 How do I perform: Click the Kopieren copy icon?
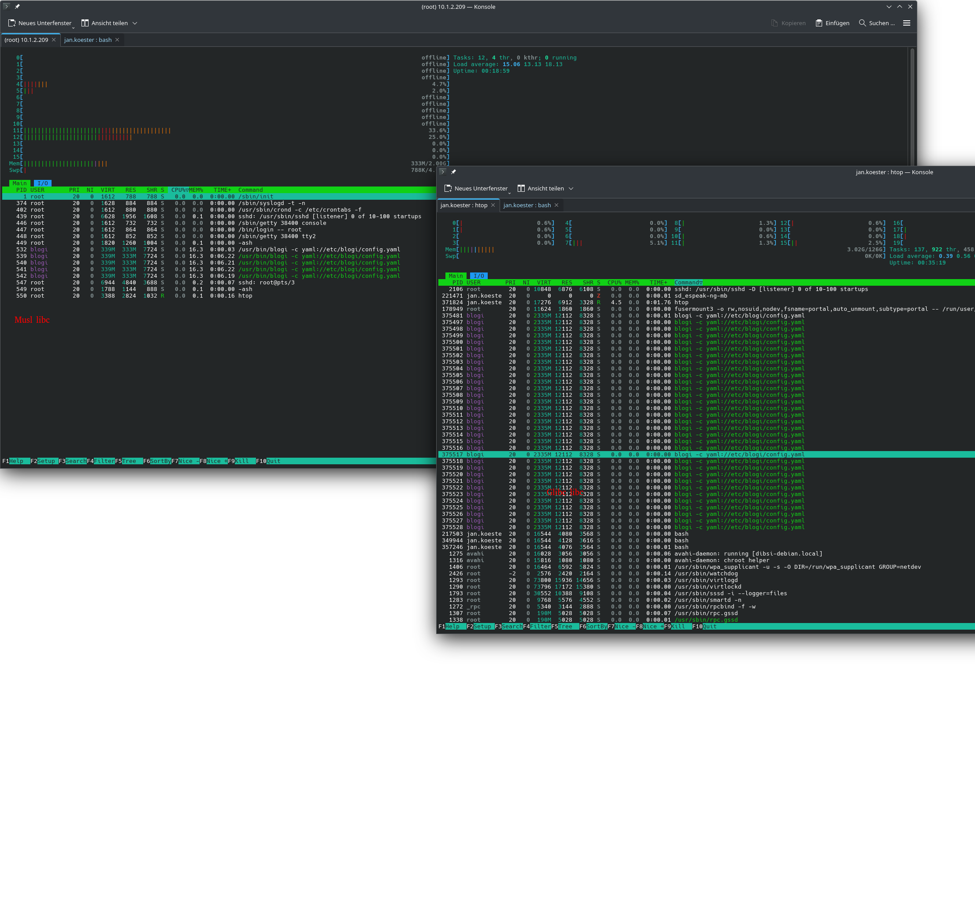click(775, 23)
